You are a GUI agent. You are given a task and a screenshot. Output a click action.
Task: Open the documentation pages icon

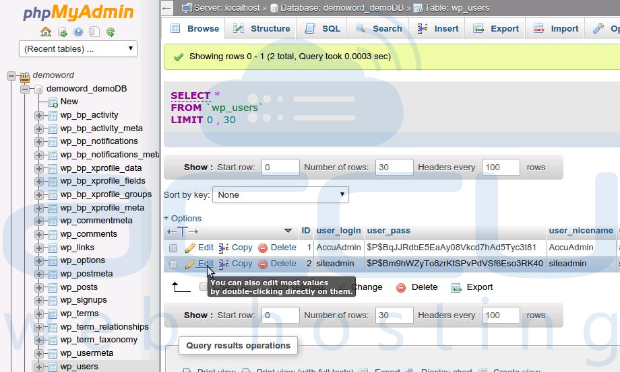tap(94, 32)
